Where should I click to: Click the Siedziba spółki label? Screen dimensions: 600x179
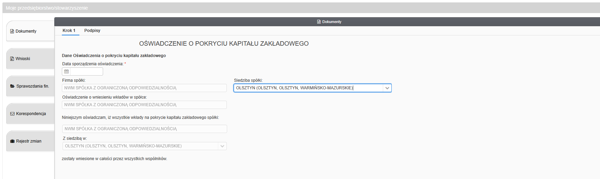pyautogui.click(x=248, y=80)
